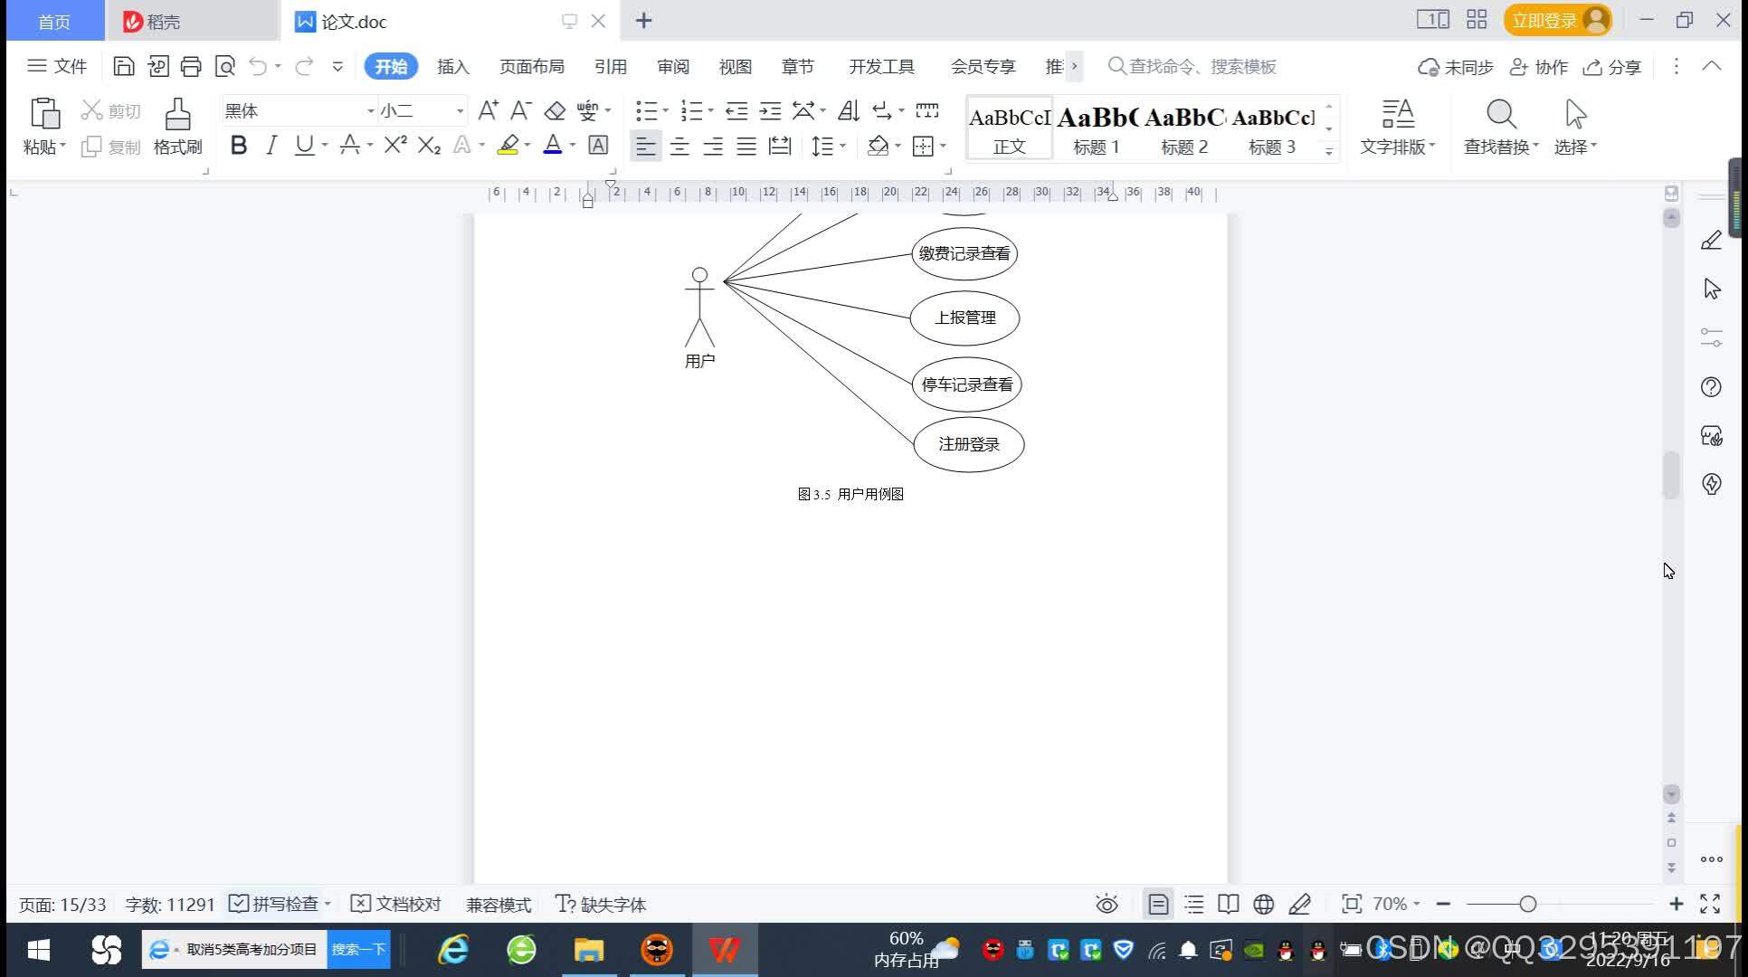This screenshot has width=1748, height=977.
Task: Click the Format Painter brush
Action: (177, 127)
